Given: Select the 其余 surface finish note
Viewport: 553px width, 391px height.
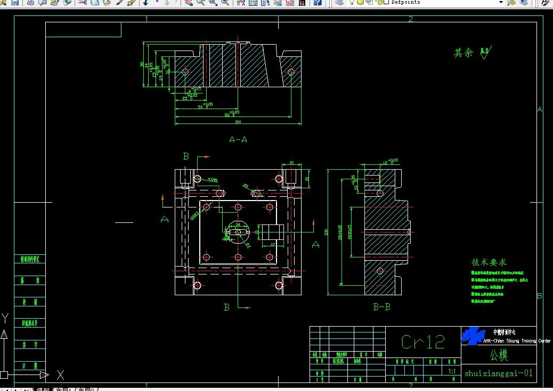Looking at the screenshot, I should pos(463,53).
